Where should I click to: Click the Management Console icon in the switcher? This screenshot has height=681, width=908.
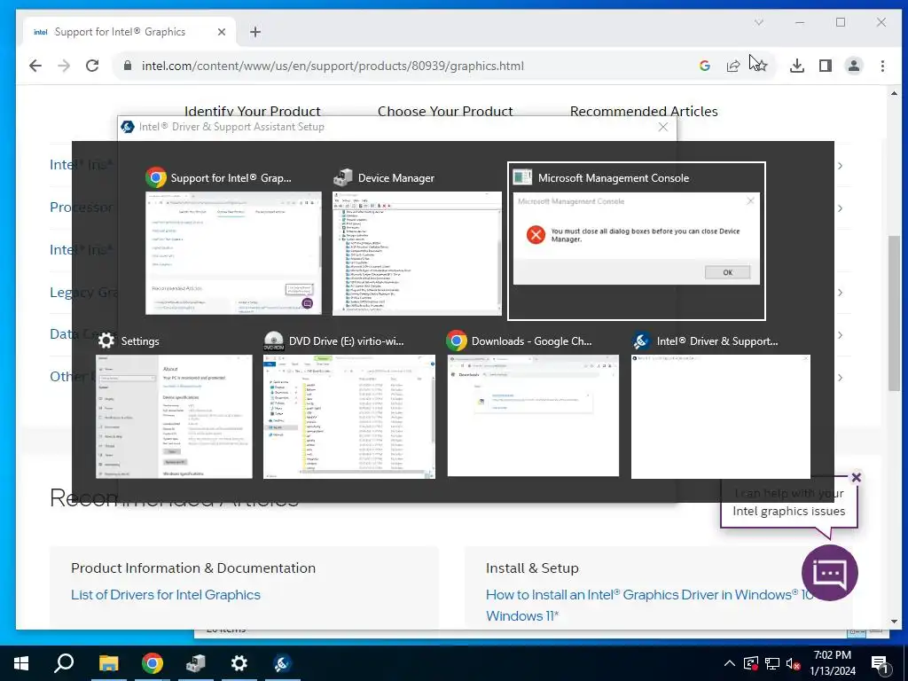(x=522, y=177)
